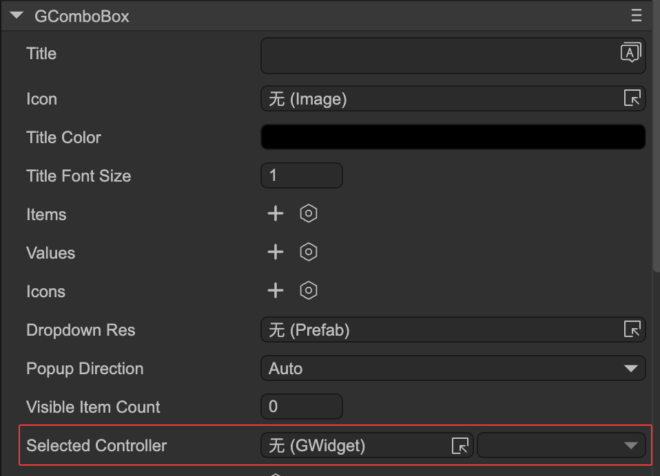Click the Visible Item Count field
Viewport: 660px width, 476px height.
click(301, 407)
